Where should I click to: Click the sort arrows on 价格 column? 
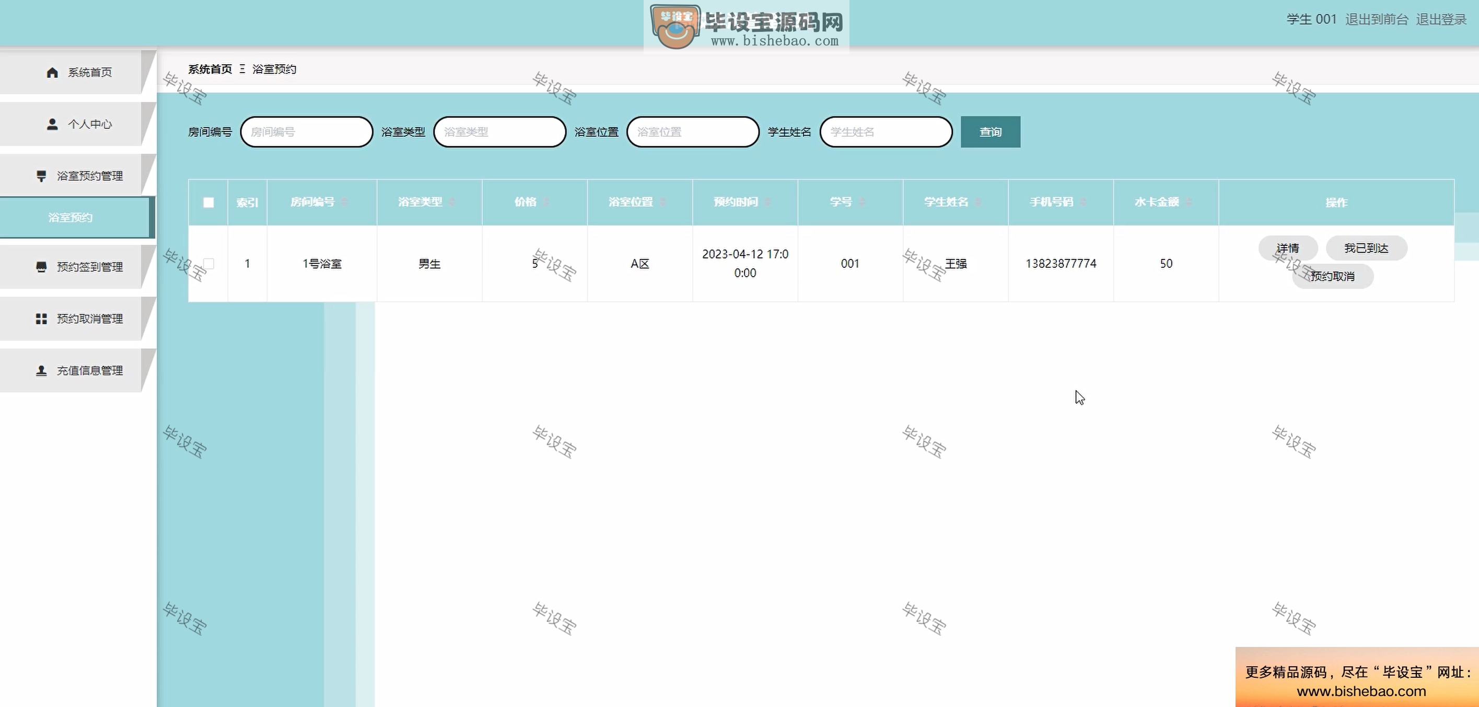(x=546, y=202)
